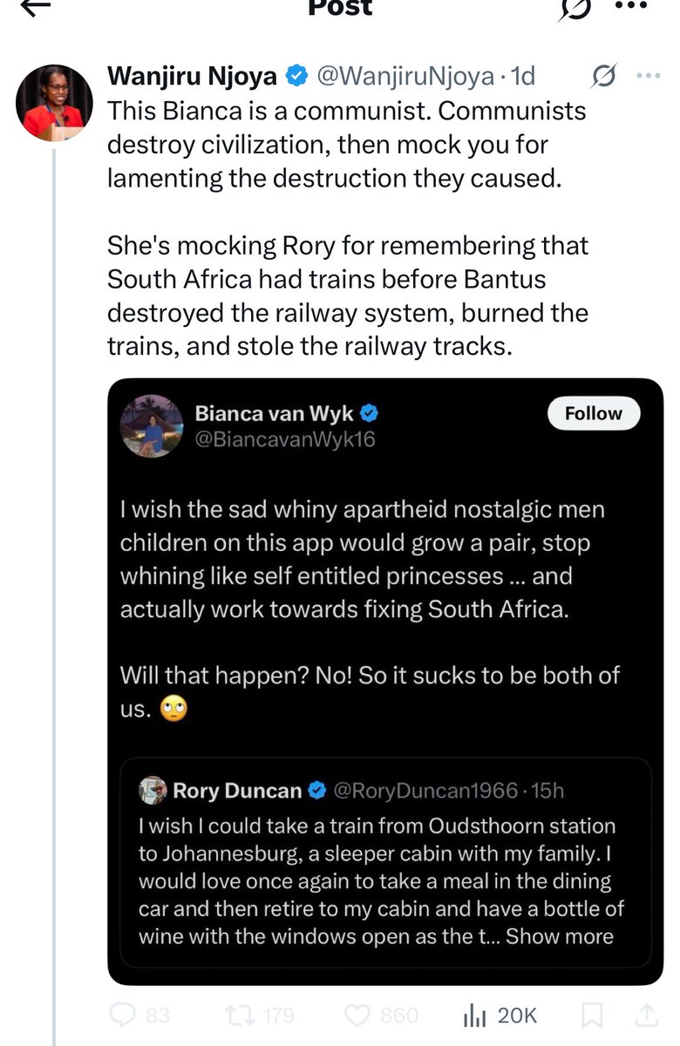Viewport: 680px width, 1046px height.
Task: Open the three-dot menu on Wanjiru Njoya's post
Action: point(649,77)
